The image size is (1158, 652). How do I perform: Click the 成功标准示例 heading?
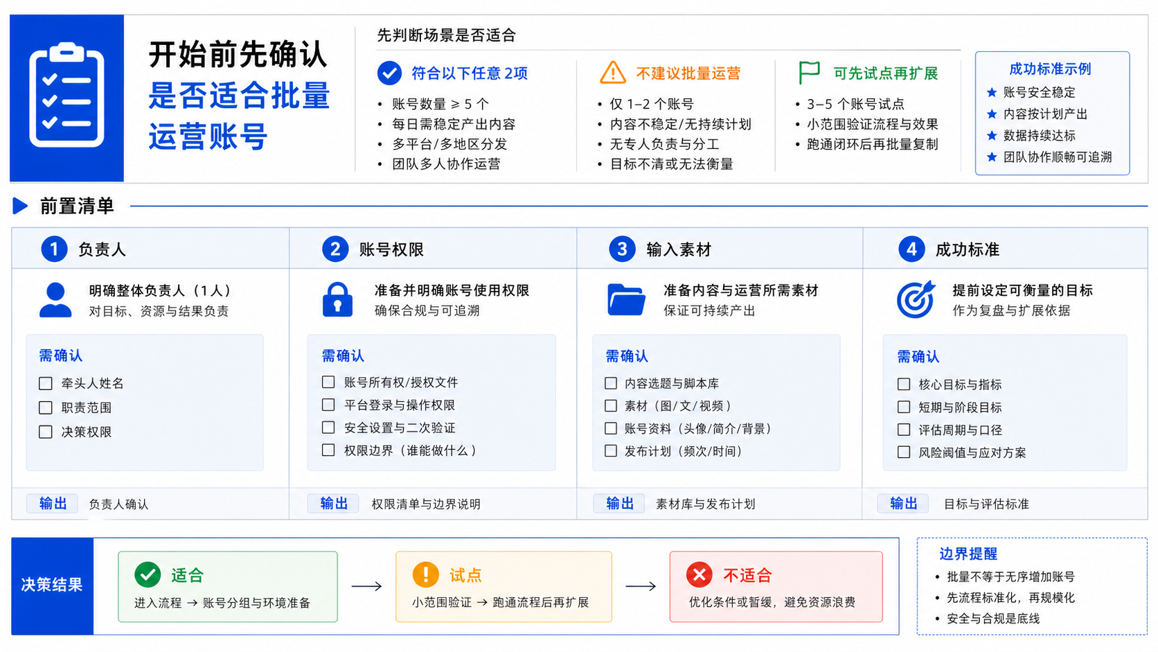coord(1050,69)
